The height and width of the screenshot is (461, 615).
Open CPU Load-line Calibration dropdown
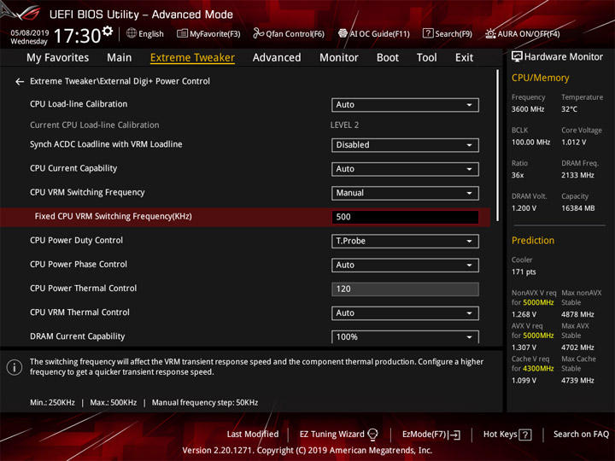pyautogui.click(x=405, y=105)
